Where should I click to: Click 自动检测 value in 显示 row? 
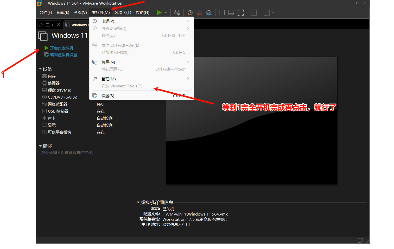point(105,125)
